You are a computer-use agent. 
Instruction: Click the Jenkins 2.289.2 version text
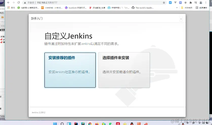[38, 112]
